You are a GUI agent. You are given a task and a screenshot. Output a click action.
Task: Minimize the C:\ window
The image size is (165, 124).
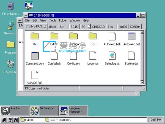pos(138,15)
